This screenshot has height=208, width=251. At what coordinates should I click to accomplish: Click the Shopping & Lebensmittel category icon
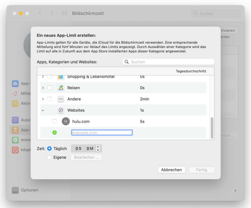61,77
